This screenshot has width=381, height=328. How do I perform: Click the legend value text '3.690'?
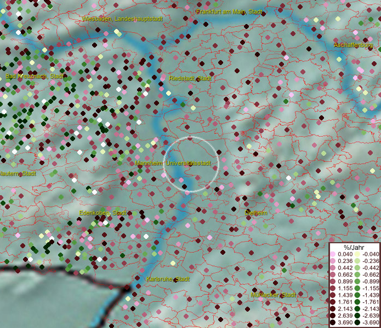pyautogui.click(x=345, y=323)
